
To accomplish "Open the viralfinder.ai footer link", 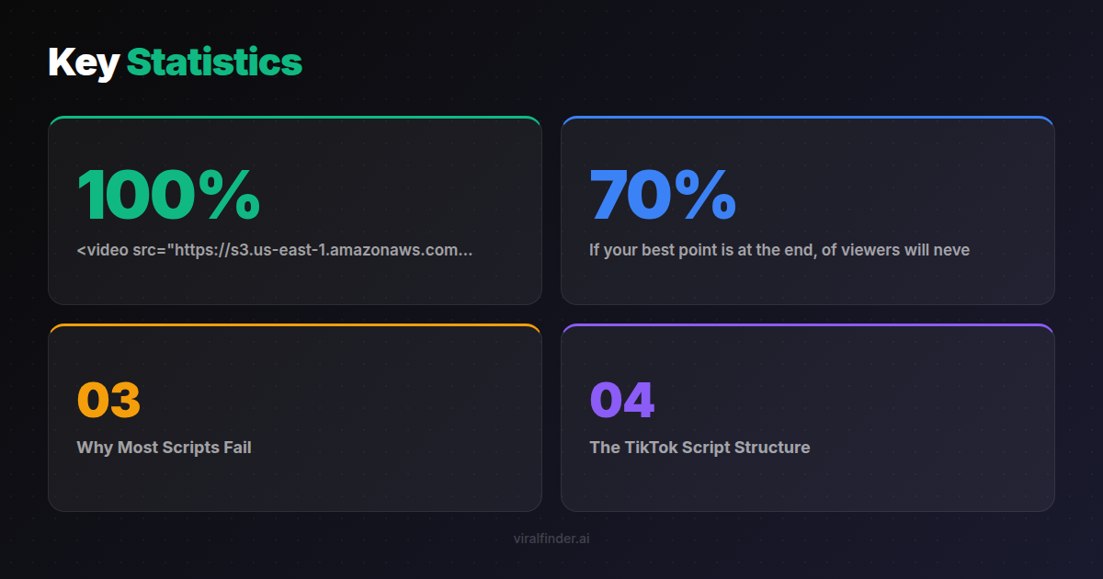I will pyautogui.click(x=551, y=539).
